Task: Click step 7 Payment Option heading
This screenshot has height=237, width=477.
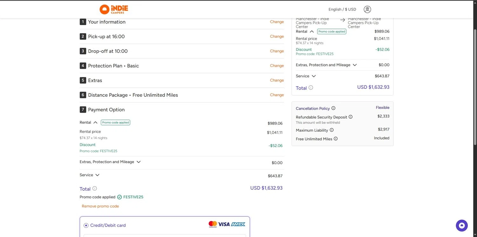Action: pos(106,109)
